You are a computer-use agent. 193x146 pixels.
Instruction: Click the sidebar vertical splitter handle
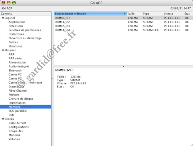coord(52,79)
